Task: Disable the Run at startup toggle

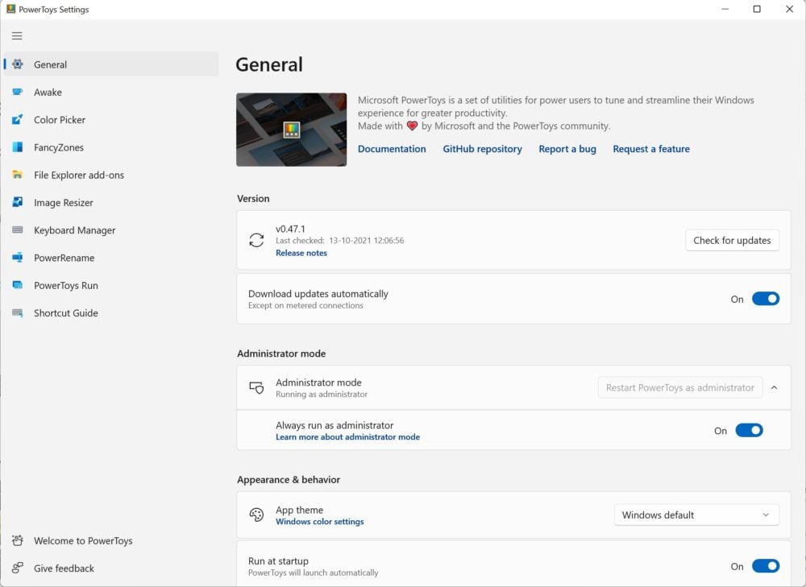Action: (x=765, y=566)
